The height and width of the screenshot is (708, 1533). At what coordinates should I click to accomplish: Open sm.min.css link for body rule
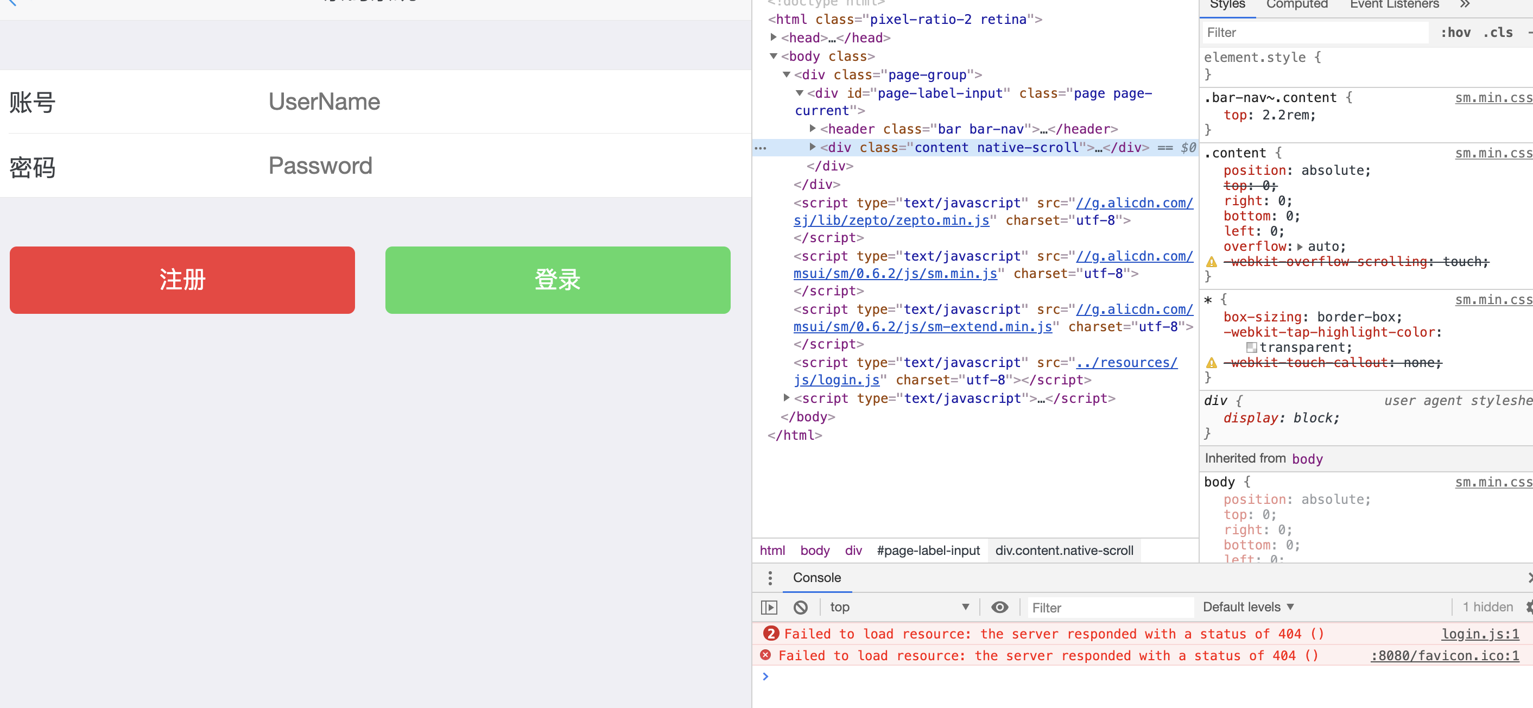tap(1494, 482)
